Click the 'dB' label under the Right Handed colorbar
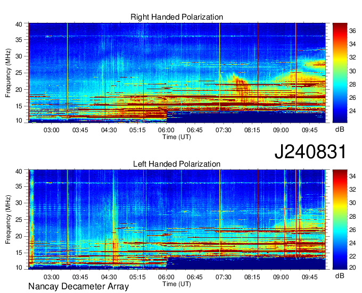The height and width of the screenshot is (293, 362). [x=340, y=130]
